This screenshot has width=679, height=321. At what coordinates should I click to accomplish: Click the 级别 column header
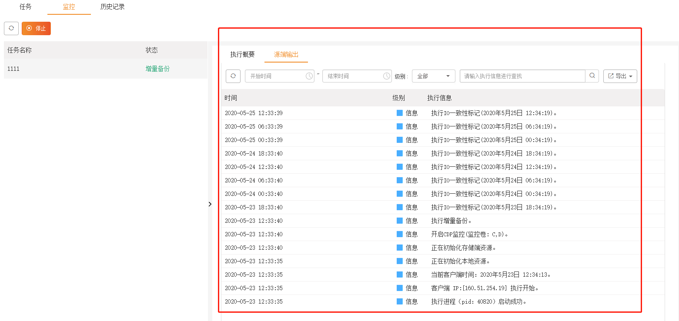click(x=398, y=98)
